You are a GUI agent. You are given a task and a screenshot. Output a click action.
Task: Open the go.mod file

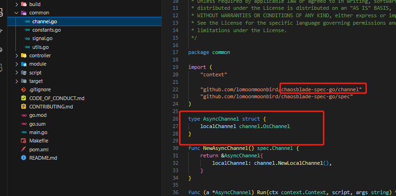(38, 115)
